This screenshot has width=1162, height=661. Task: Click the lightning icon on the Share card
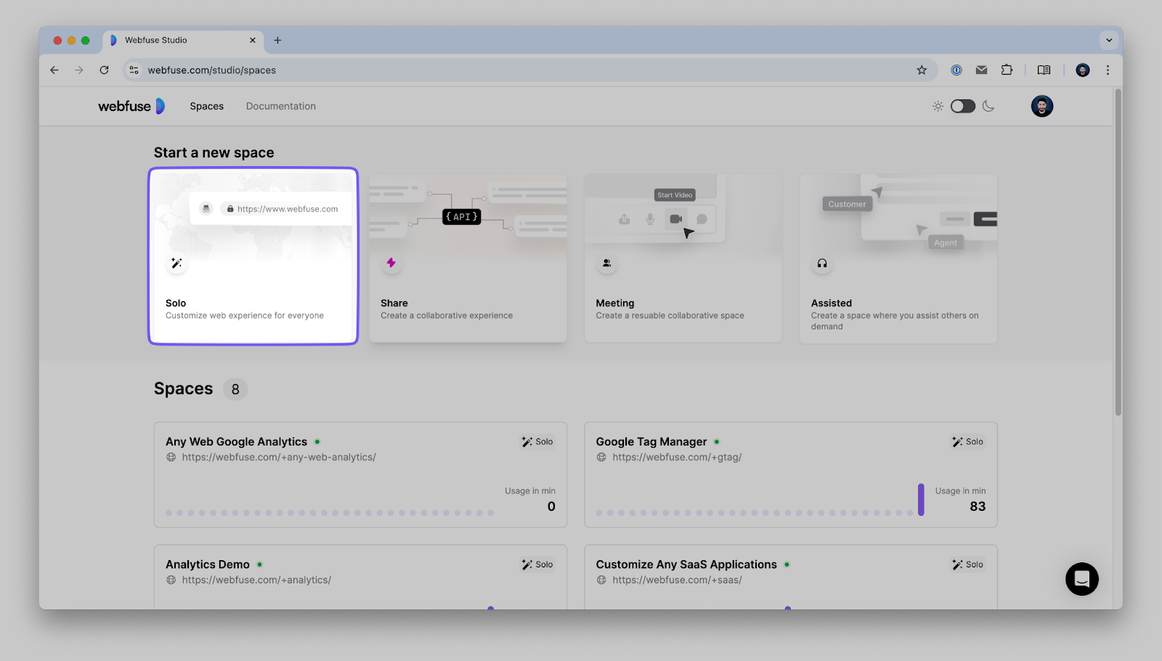pos(391,263)
